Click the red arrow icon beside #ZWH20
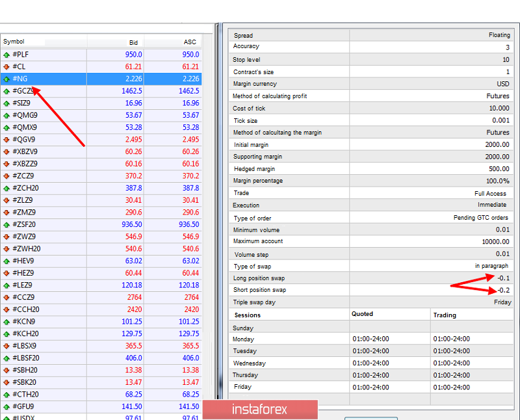Viewport: 520px width, 420px height. (x=6, y=249)
